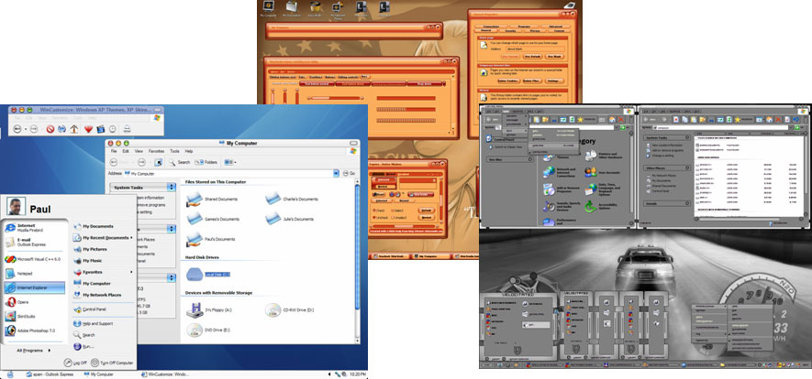Click Delete Cookies in orange Internet Properties
Screen dimensions: 812x379
click(x=508, y=81)
